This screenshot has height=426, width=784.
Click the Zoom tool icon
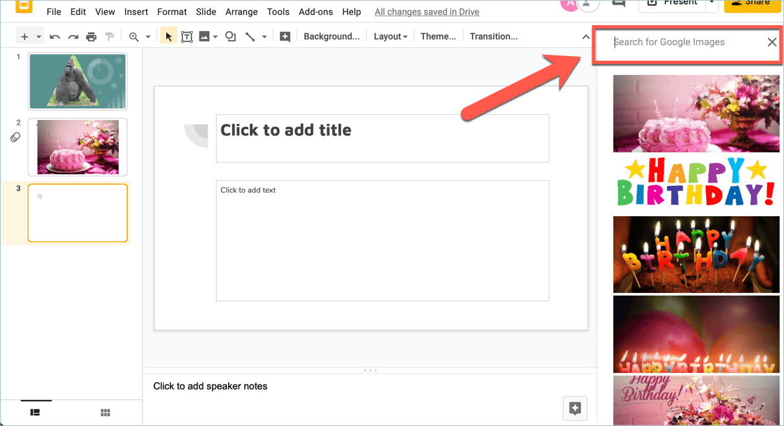point(132,36)
